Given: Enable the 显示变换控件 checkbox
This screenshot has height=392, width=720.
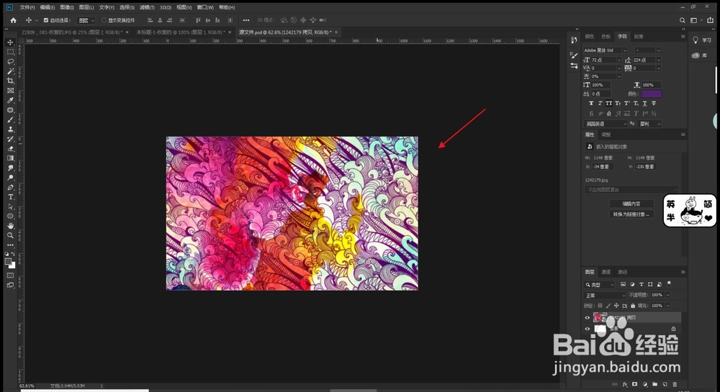Looking at the screenshot, I should 104,20.
